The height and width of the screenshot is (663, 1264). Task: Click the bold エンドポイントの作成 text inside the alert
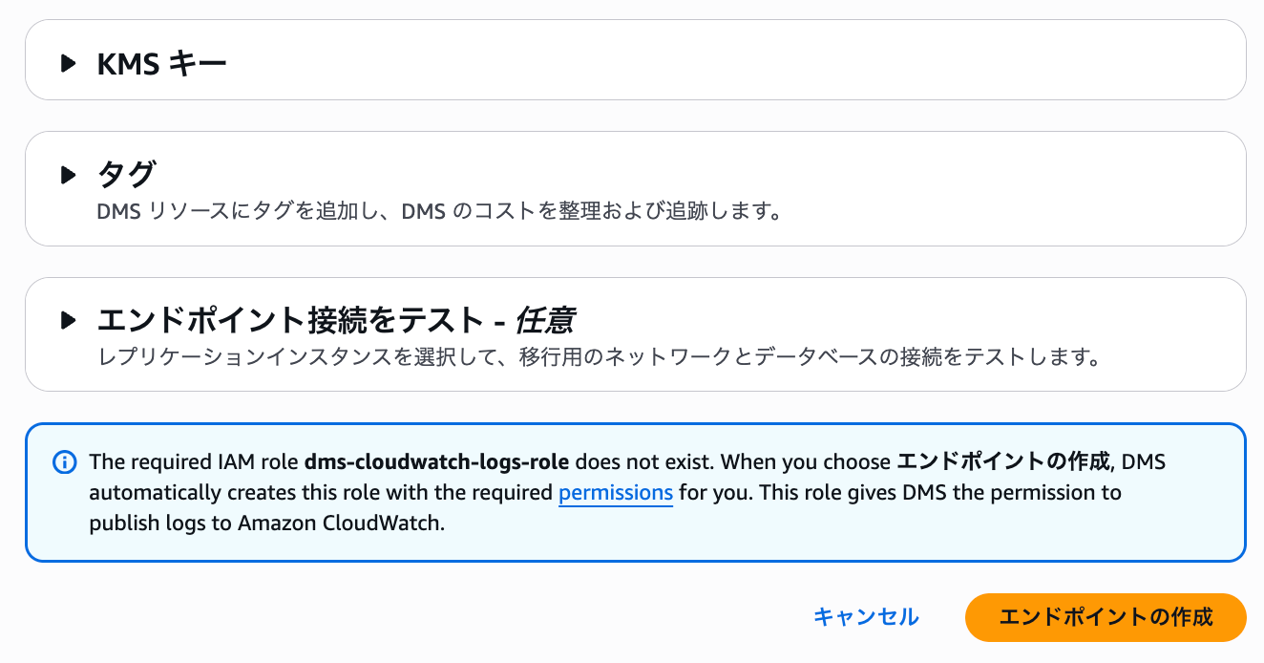pyautogui.click(x=1005, y=462)
